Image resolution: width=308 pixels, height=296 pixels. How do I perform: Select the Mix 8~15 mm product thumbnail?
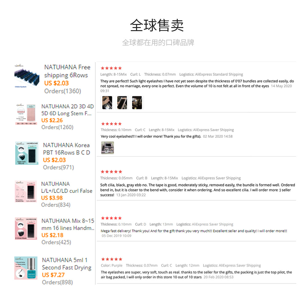[26, 229]
